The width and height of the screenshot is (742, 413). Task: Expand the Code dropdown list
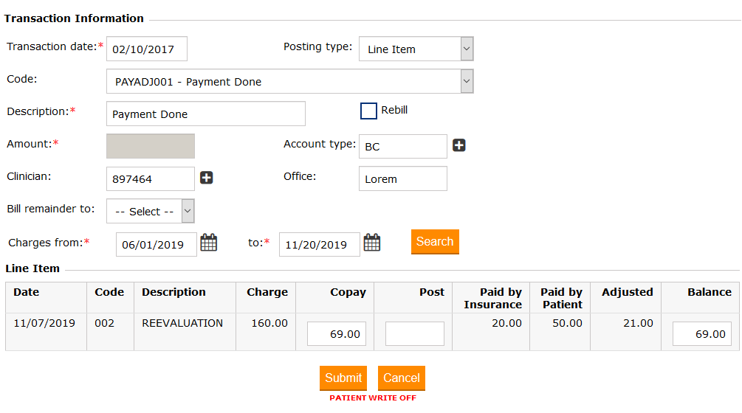[x=289, y=81]
